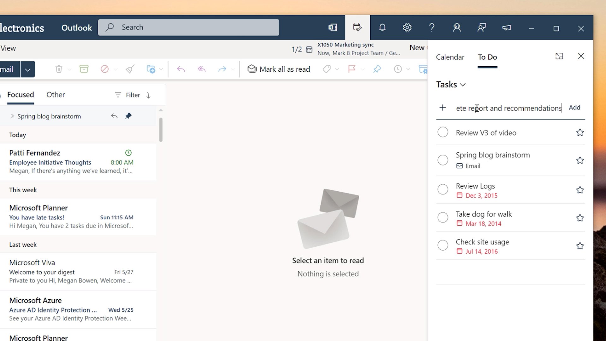Switch to Calendar tab in side panel

(x=450, y=57)
